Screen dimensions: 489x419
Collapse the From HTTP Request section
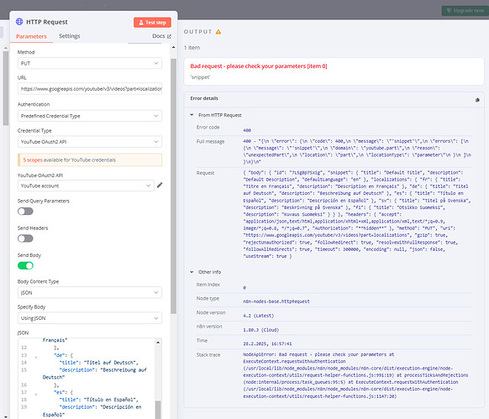pos(192,115)
